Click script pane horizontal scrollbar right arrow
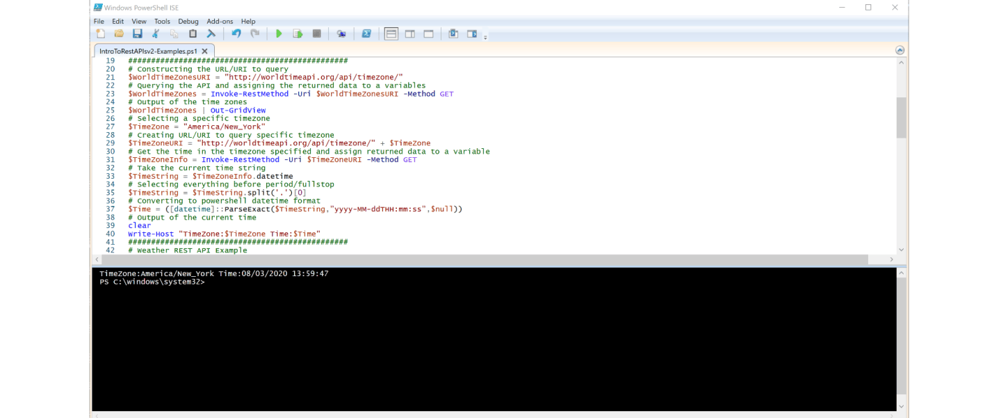This screenshot has width=1001, height=418. (892, 259)
